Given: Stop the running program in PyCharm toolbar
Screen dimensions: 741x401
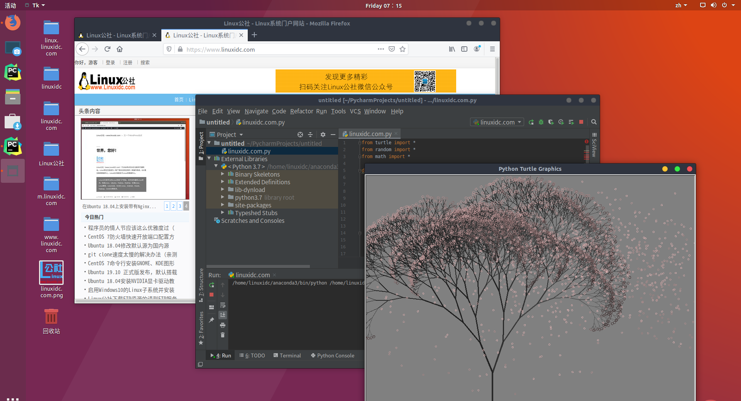Looking at the screenshot, I should 581,122.
